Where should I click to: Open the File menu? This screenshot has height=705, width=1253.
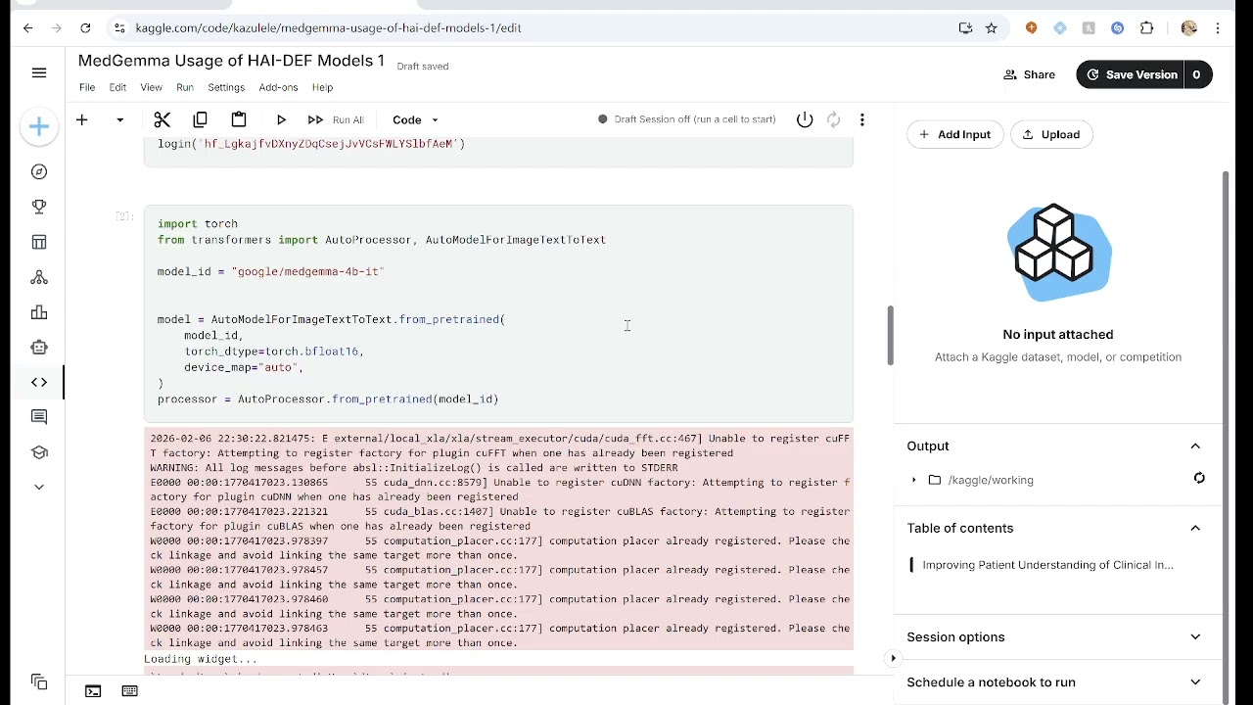pos(87,87)
